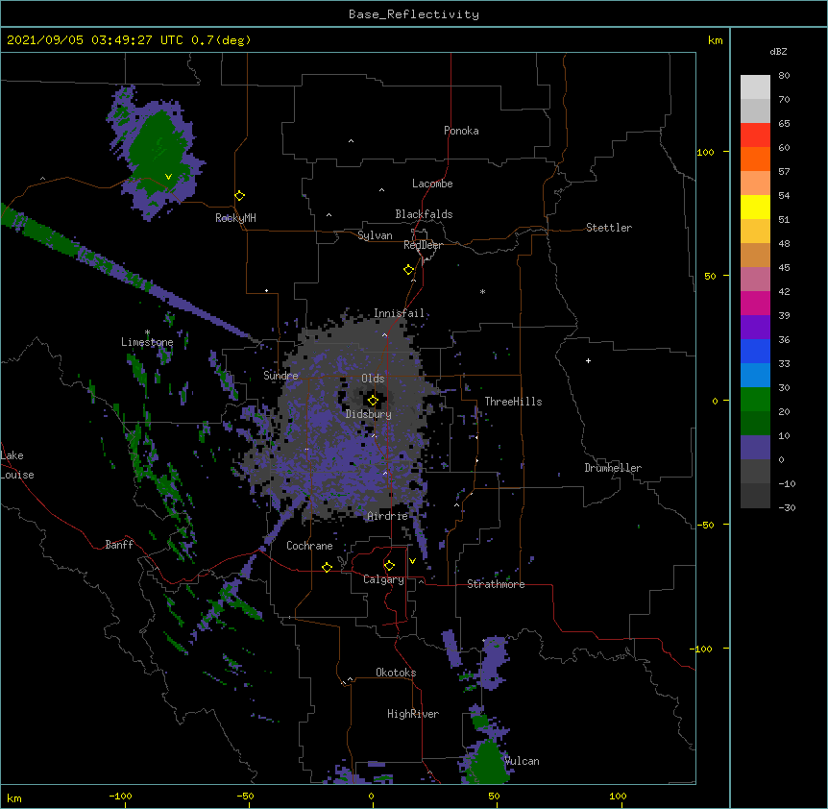Click the white plus marker near Drumheller county
This screenshot has height=809, width=828.
pyautogui.click(x=588, y=360)
